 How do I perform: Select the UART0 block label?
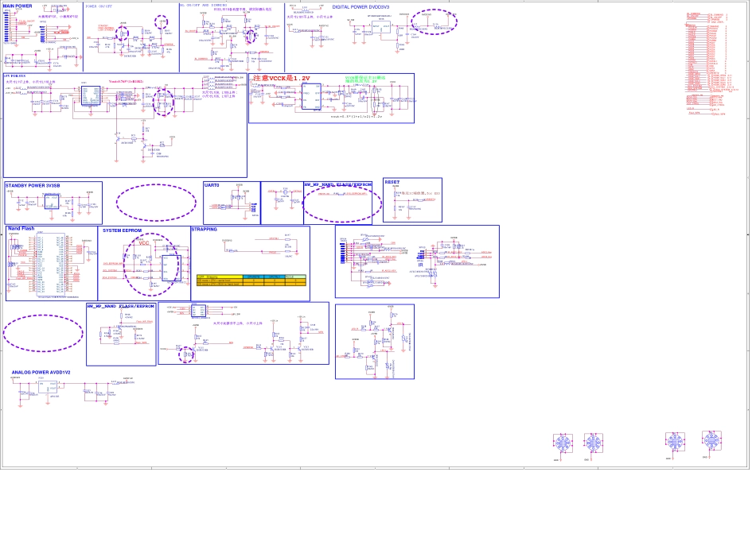tap(212, 185)
